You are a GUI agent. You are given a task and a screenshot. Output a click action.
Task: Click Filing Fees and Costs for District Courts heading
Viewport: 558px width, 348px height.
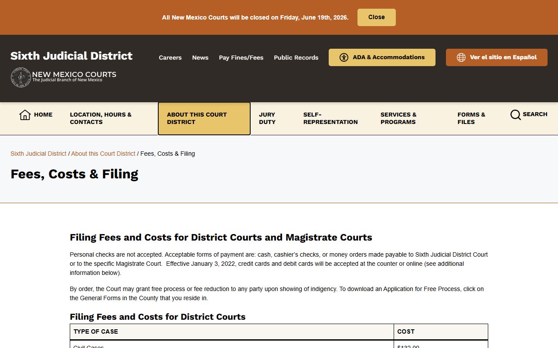point(158,317)
